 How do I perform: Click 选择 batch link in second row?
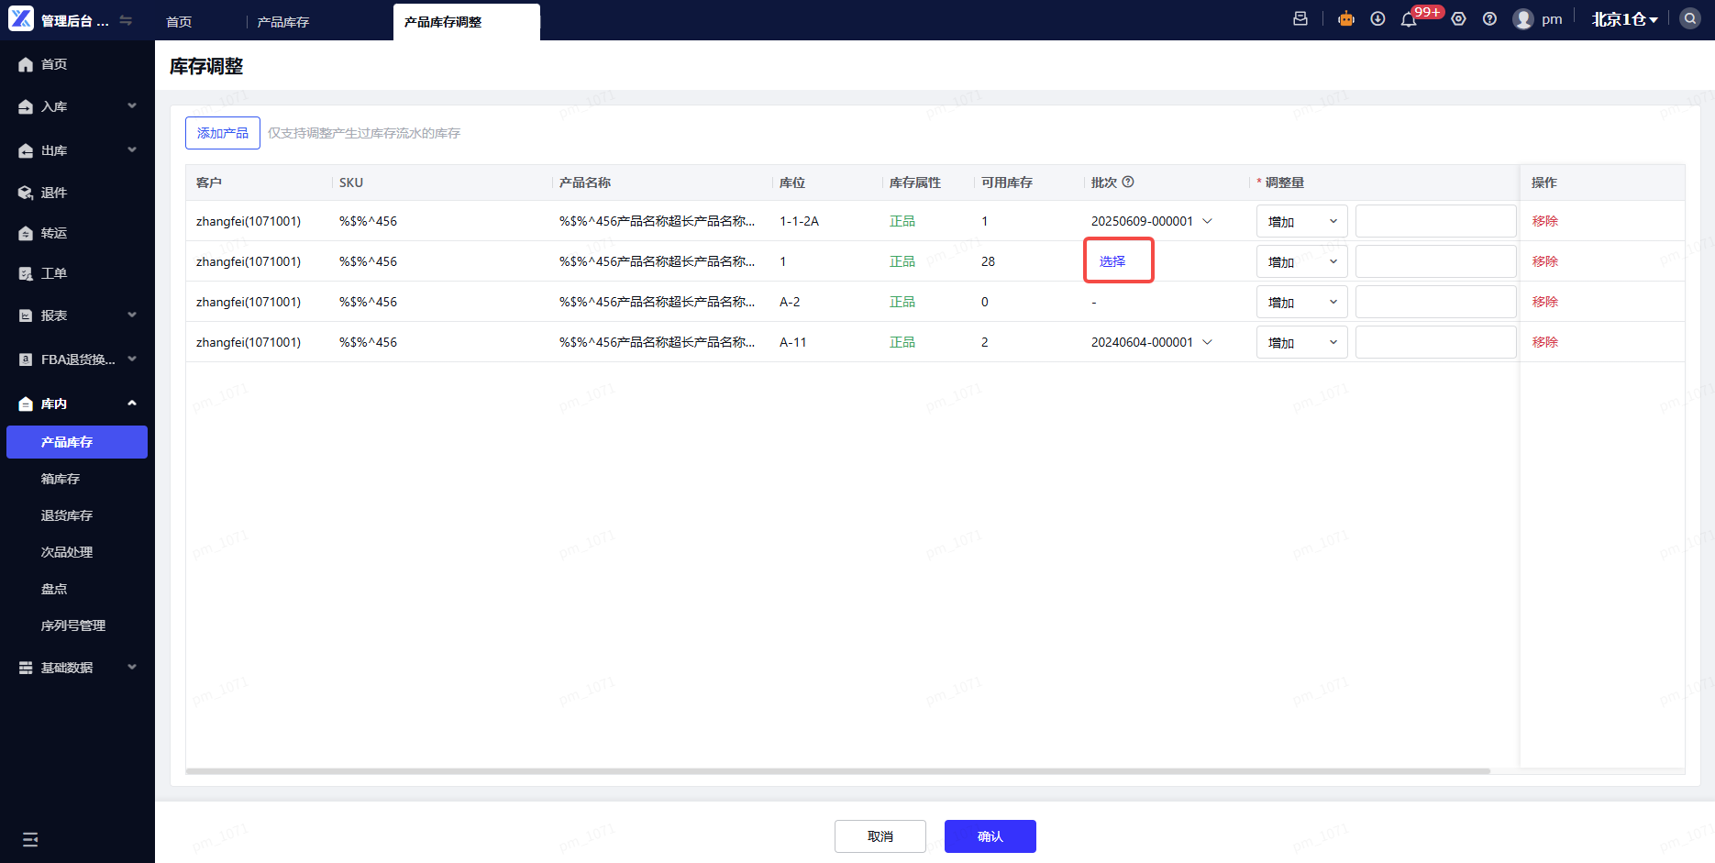tap(1112, 261)
